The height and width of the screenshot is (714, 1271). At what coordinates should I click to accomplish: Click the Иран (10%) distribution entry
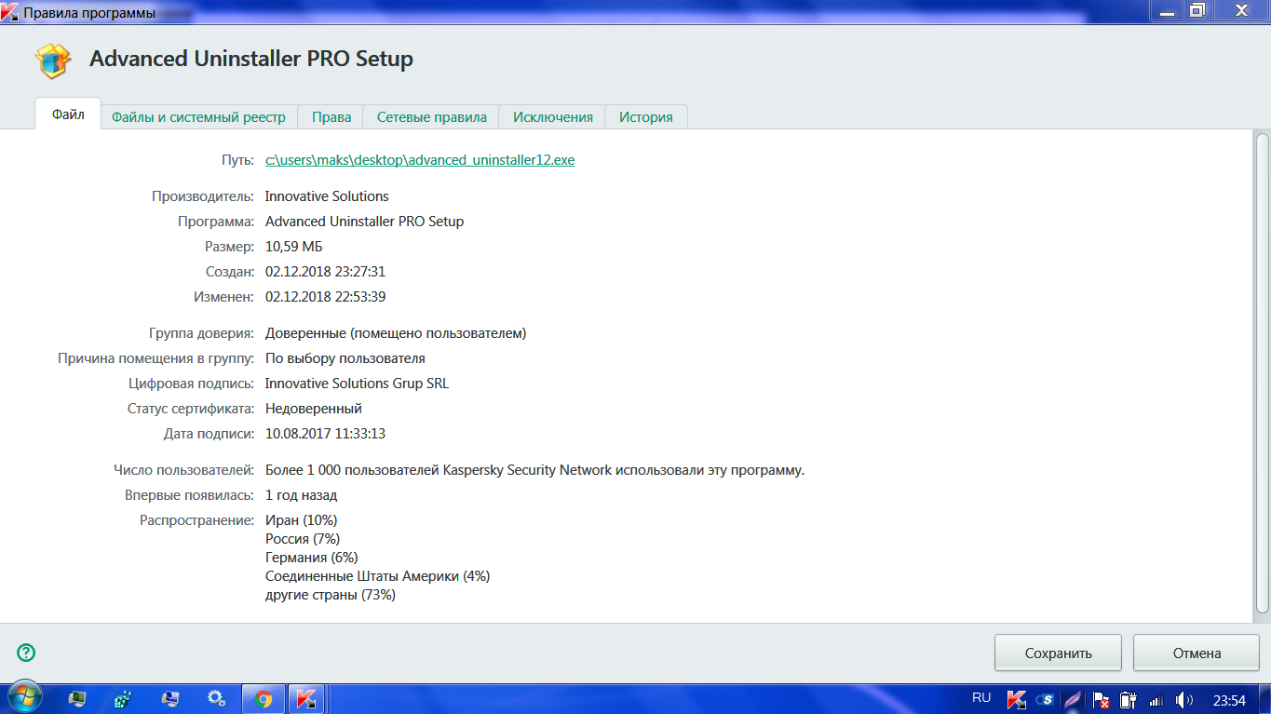(x=301, y=520)
